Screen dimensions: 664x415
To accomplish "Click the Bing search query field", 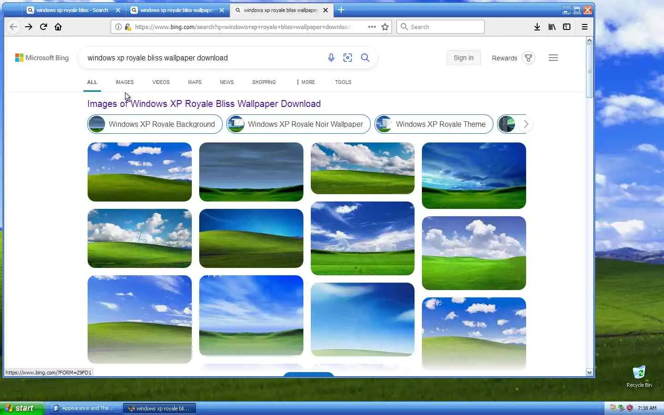I will pyautogui.click(x=203, y=58).
